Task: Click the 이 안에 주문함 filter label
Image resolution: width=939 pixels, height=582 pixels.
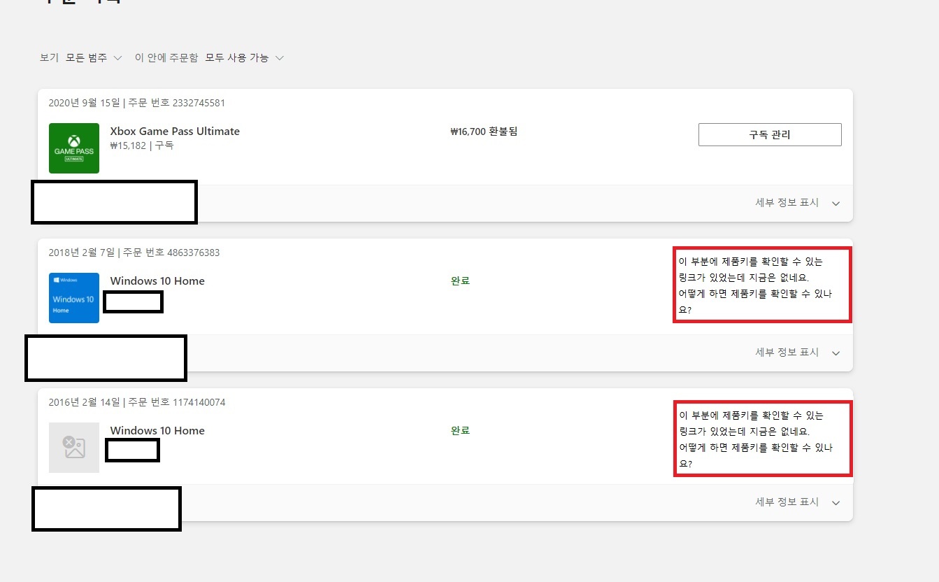Action: tap(166, 57)
